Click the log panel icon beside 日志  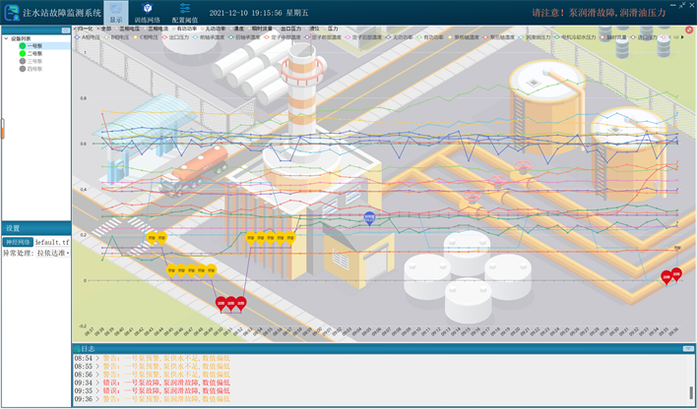(78, 348)
